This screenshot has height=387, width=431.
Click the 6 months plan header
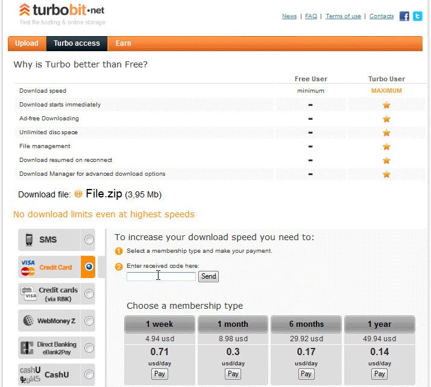point(306,324)
